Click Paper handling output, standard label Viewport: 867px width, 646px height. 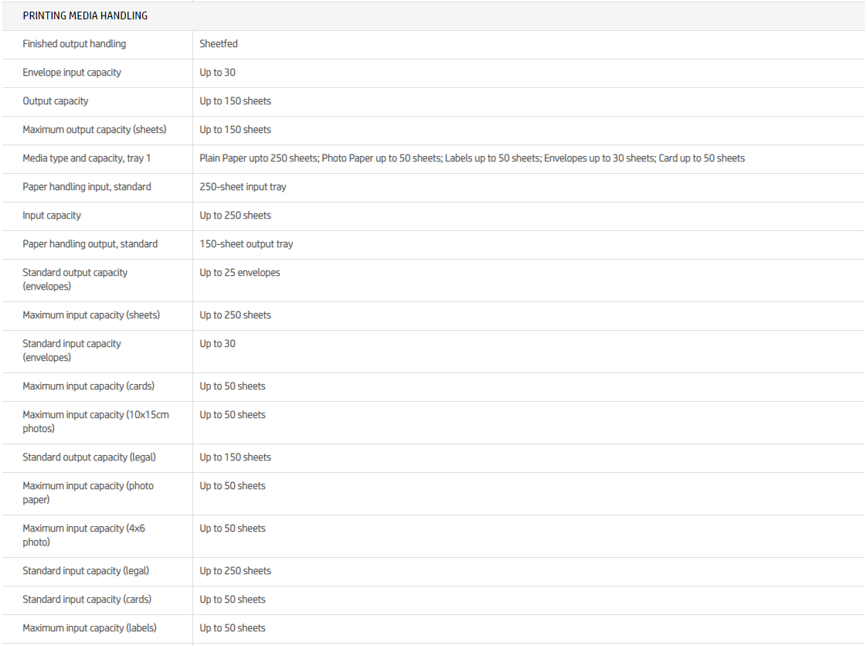click(x=90, y=244)
